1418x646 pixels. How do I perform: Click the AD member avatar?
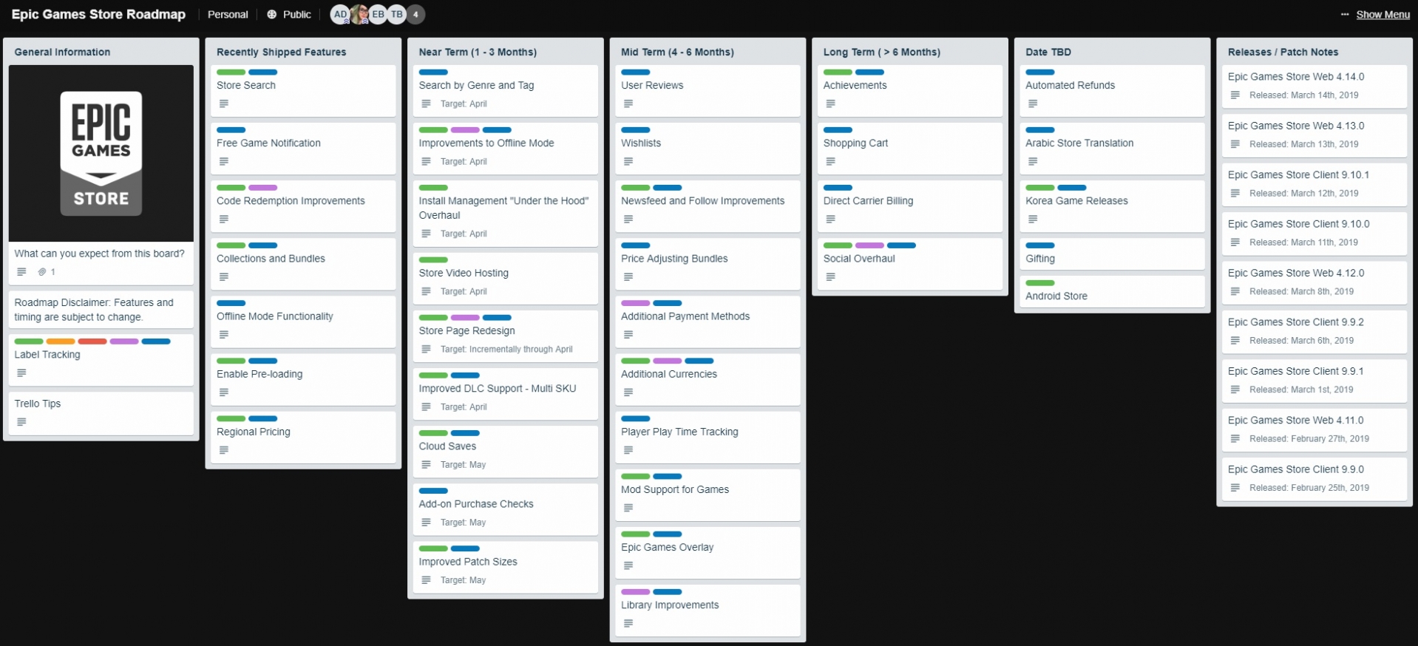click(340, 14)
